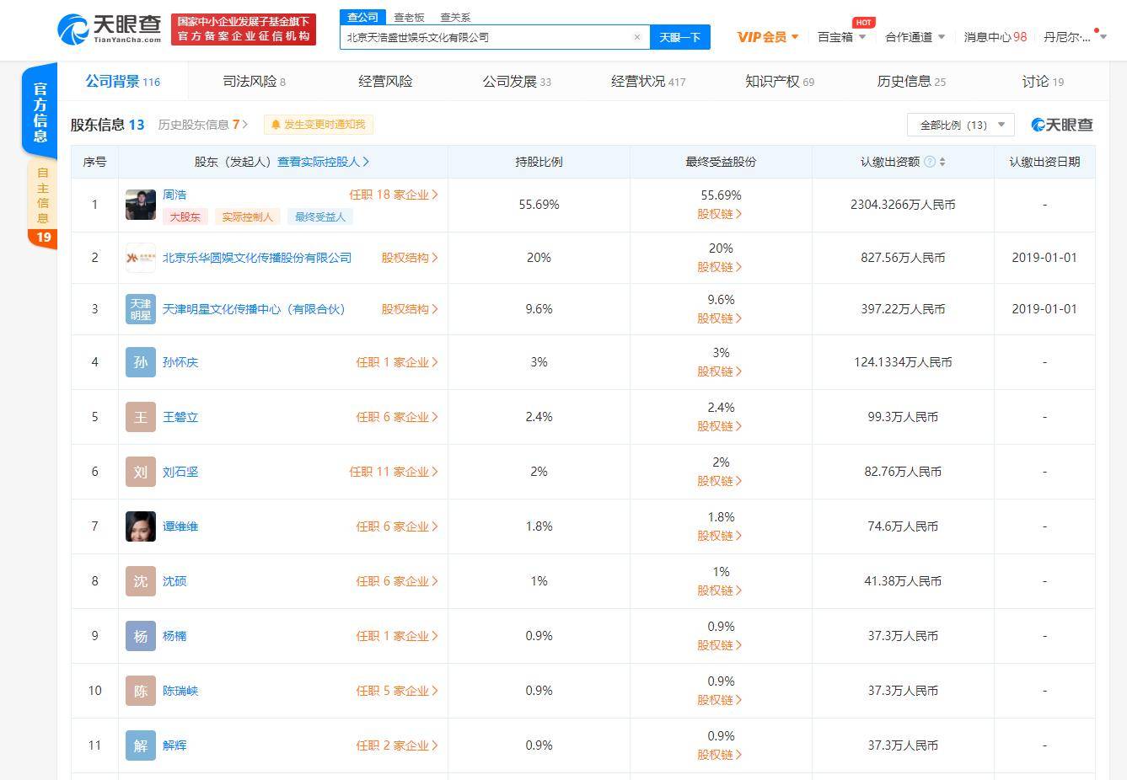Open 股权结构 for 天津明星文化传播中心

[410, 309]
